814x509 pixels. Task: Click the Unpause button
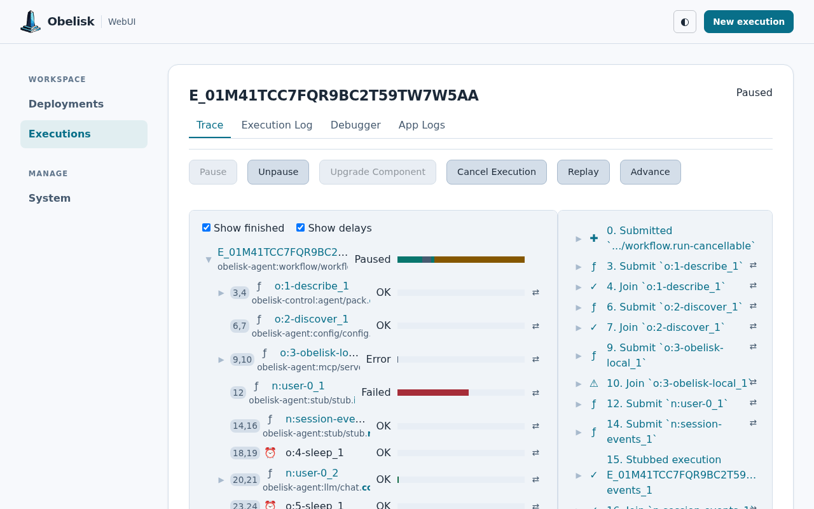pyautogui.click(x=278, y=172)
